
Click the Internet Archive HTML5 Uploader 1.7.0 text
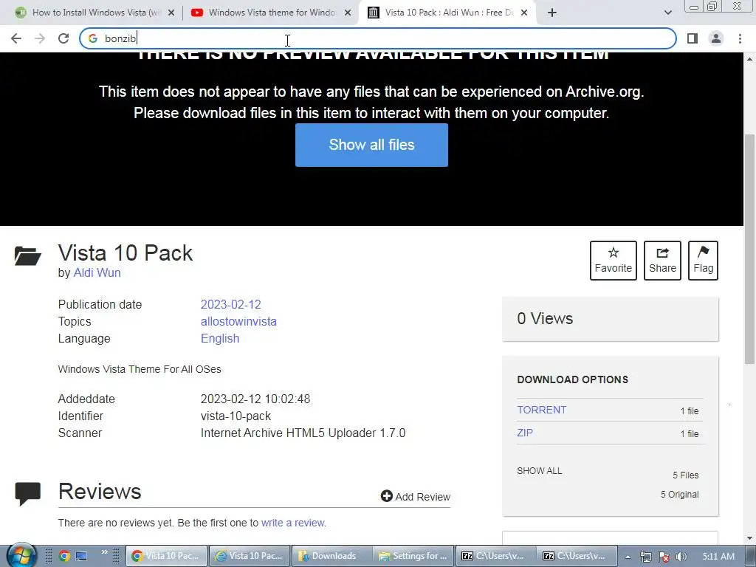coord(303,433)
